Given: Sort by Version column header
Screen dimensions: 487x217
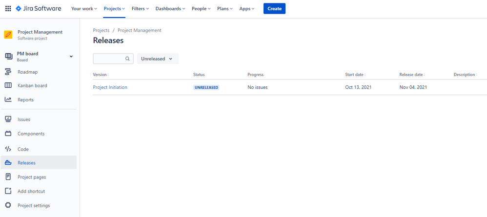Looking at the screenshot, I should (x=101, y=75).
